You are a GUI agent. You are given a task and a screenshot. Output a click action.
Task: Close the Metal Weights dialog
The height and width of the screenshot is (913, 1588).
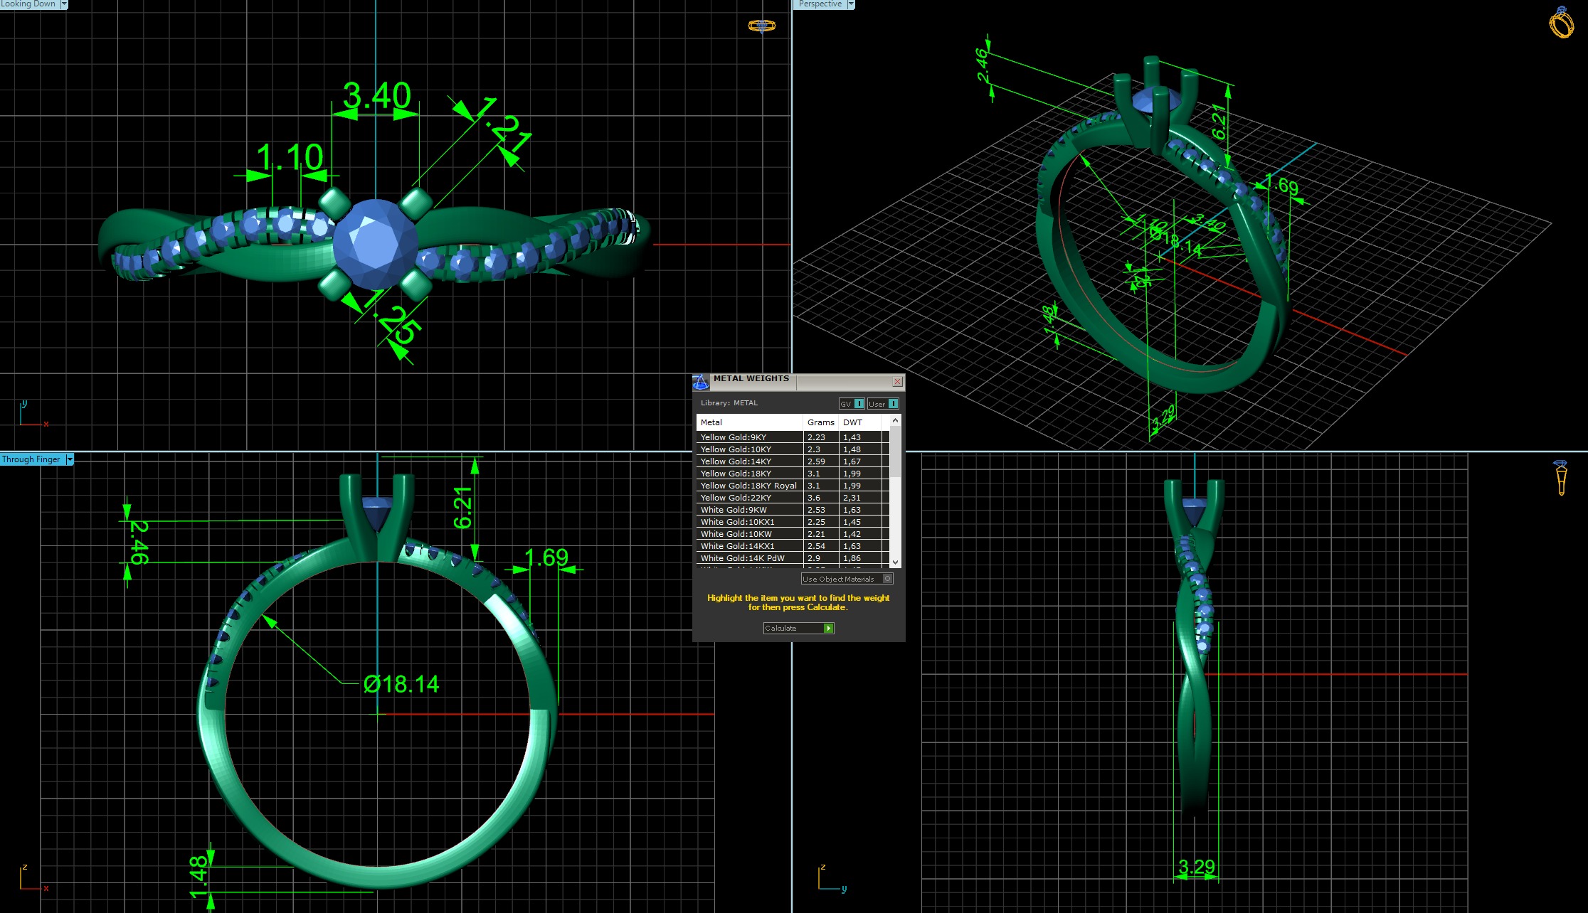coord(897,382)
